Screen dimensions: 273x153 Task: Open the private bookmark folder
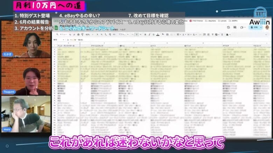pyautogui.click(x=222, y=21)
